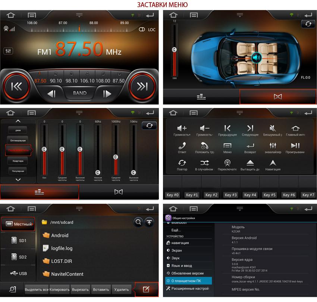This screenshot has width=317, height=302.
Task: Select radio preset 4 at 106.10
Action: point(87,77)
